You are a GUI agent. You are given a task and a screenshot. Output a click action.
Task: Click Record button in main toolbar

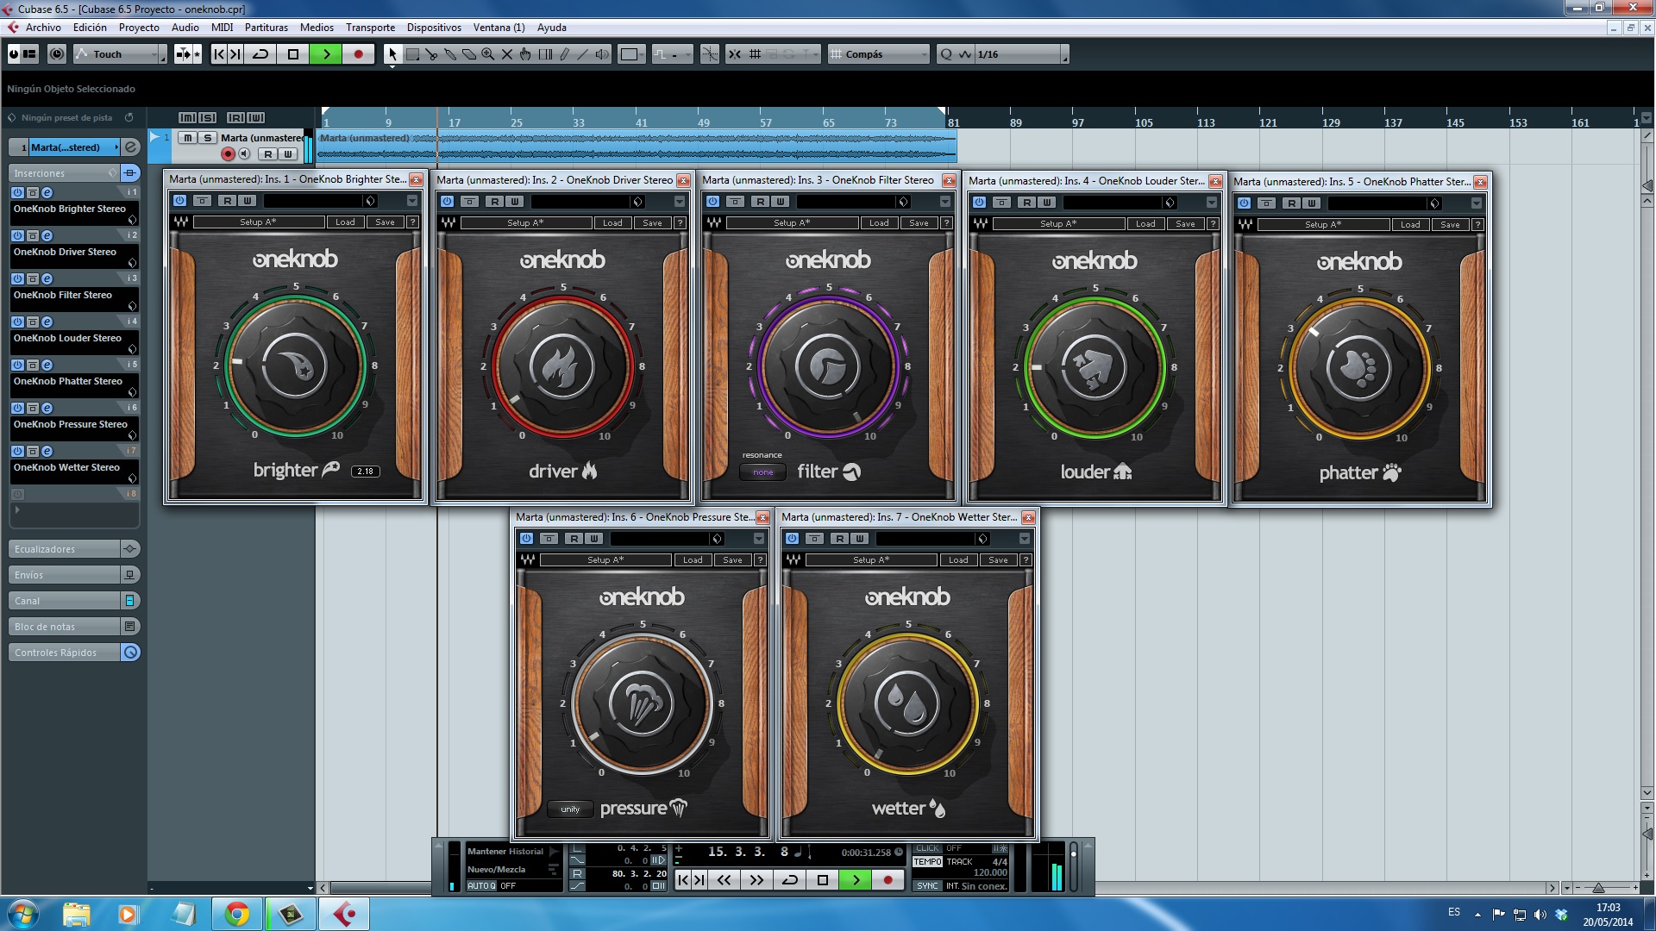point(359,54)
